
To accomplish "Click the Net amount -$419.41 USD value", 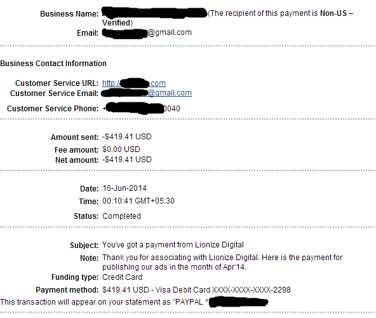I will point(127,160).
